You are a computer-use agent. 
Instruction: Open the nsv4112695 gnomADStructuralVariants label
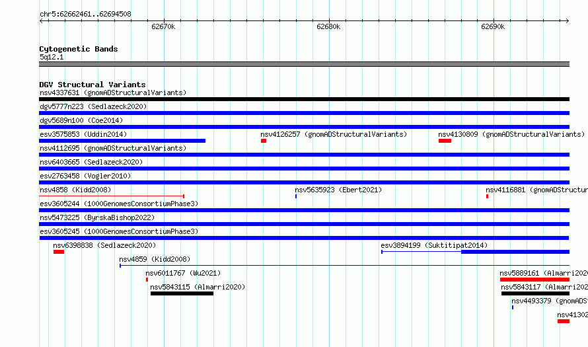coord(113,148)
